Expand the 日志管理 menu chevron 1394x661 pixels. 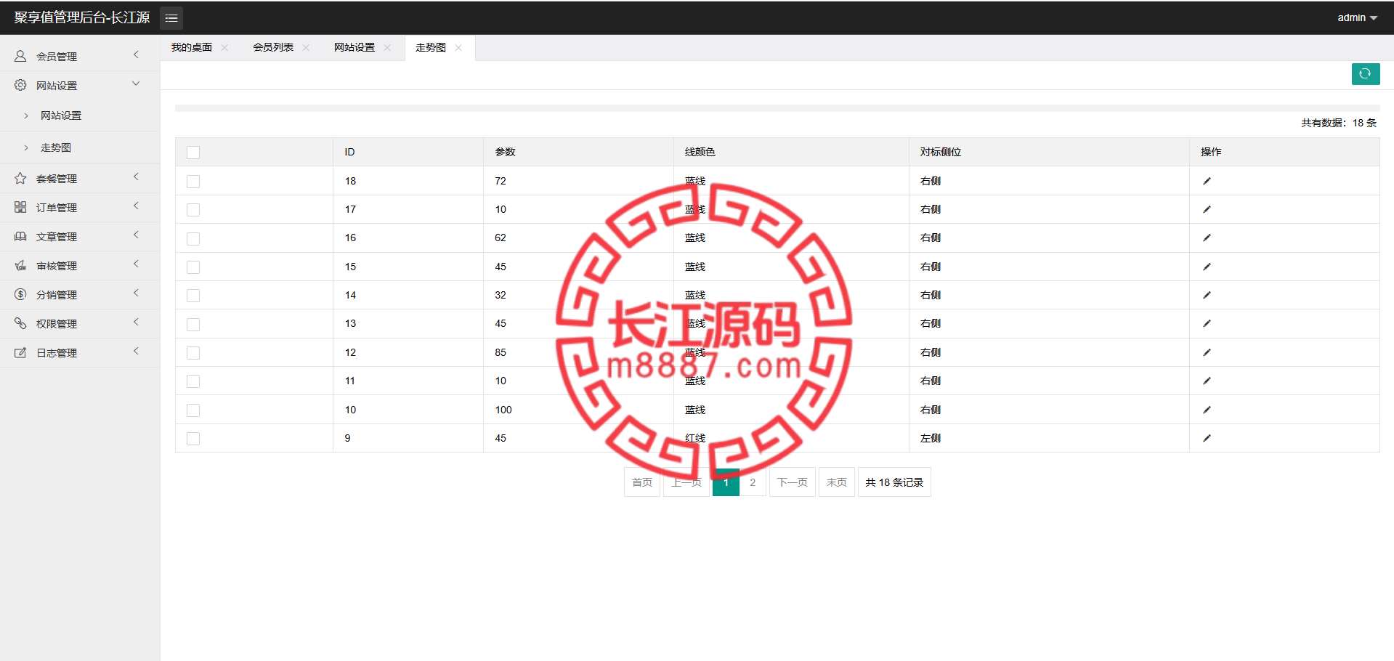136,352
